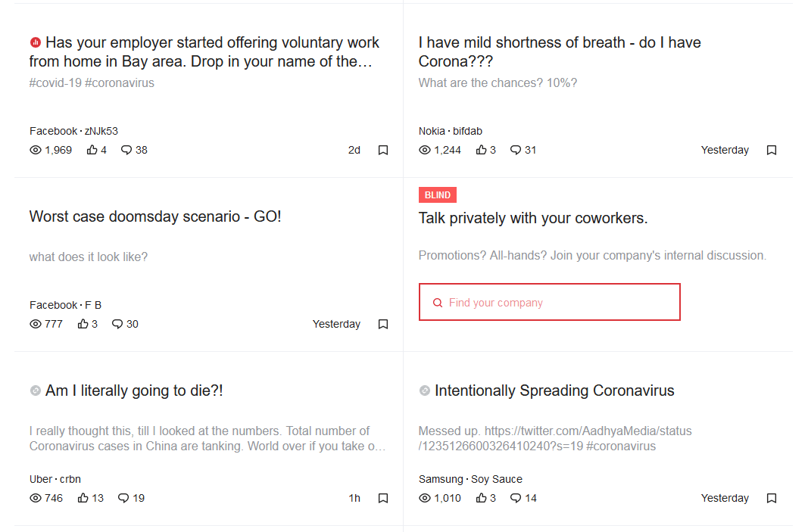The width and height of the screenshot is (808, 532).
Task: Click the red BLIND badge label
Action: [438, 195]
